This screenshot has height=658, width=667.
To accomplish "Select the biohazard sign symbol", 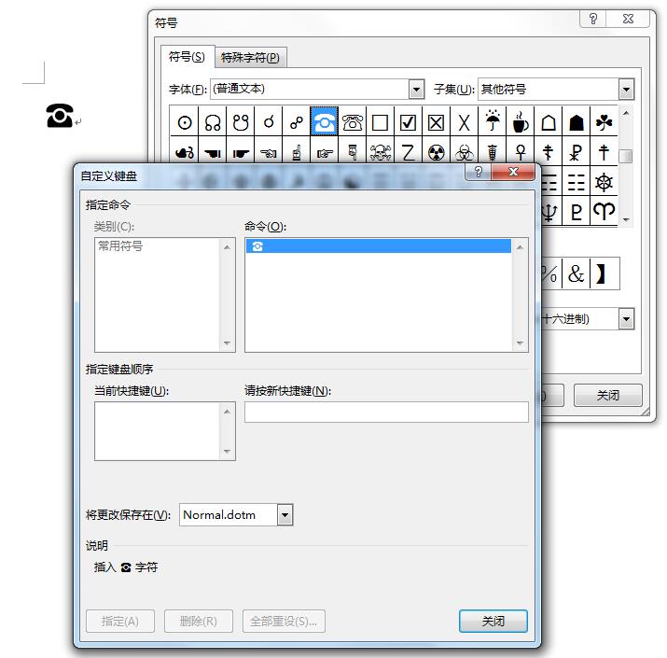I will [464, 151].
